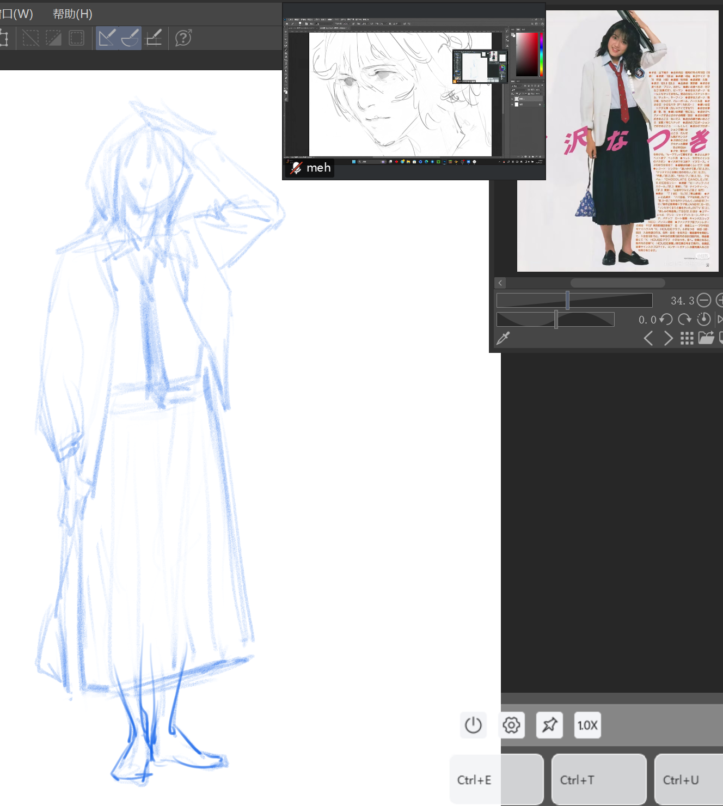Zoom out the Sub View with minus button

point(704,300)
